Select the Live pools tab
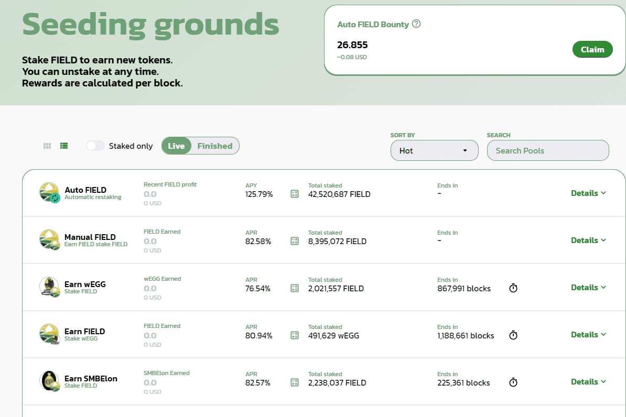 coord(176,146)
